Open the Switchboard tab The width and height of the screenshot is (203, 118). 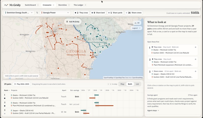point(32,5)
